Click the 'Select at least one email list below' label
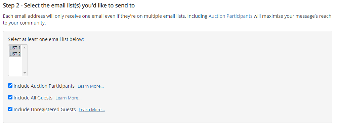This screenshot has width=338, height=128. 46,39
